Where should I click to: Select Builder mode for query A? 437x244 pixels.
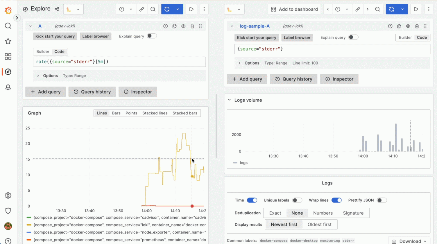(x=43, y=52)
